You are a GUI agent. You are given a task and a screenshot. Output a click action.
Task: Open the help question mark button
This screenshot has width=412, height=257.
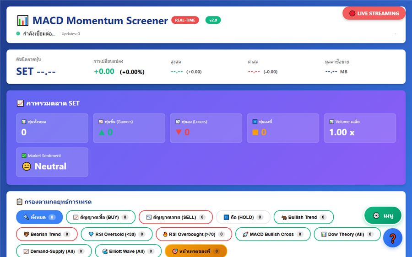[x=393, y=238]
